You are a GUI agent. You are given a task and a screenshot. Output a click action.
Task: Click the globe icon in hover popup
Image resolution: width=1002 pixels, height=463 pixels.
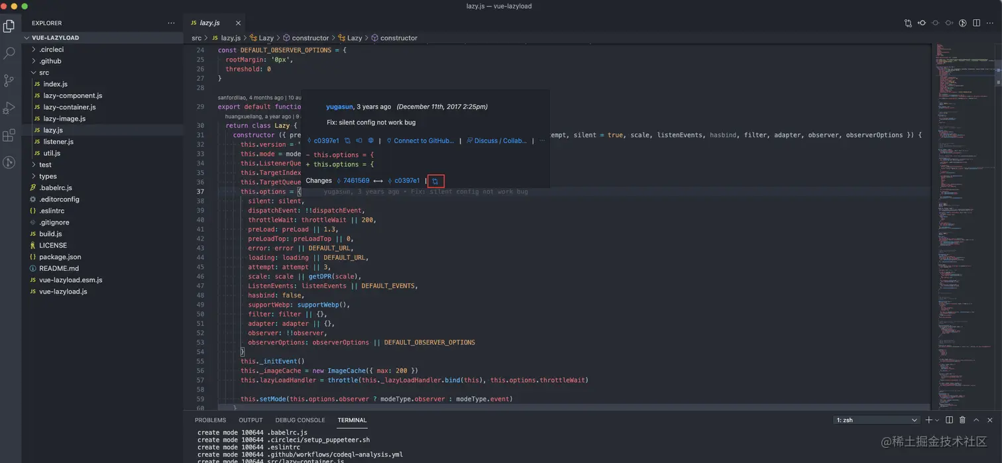pos(370,141)
